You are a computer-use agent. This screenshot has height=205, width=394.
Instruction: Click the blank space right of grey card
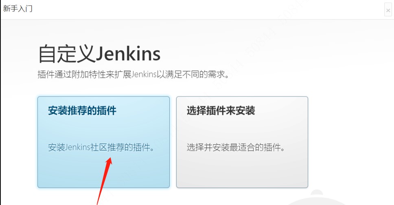(350, 142)
